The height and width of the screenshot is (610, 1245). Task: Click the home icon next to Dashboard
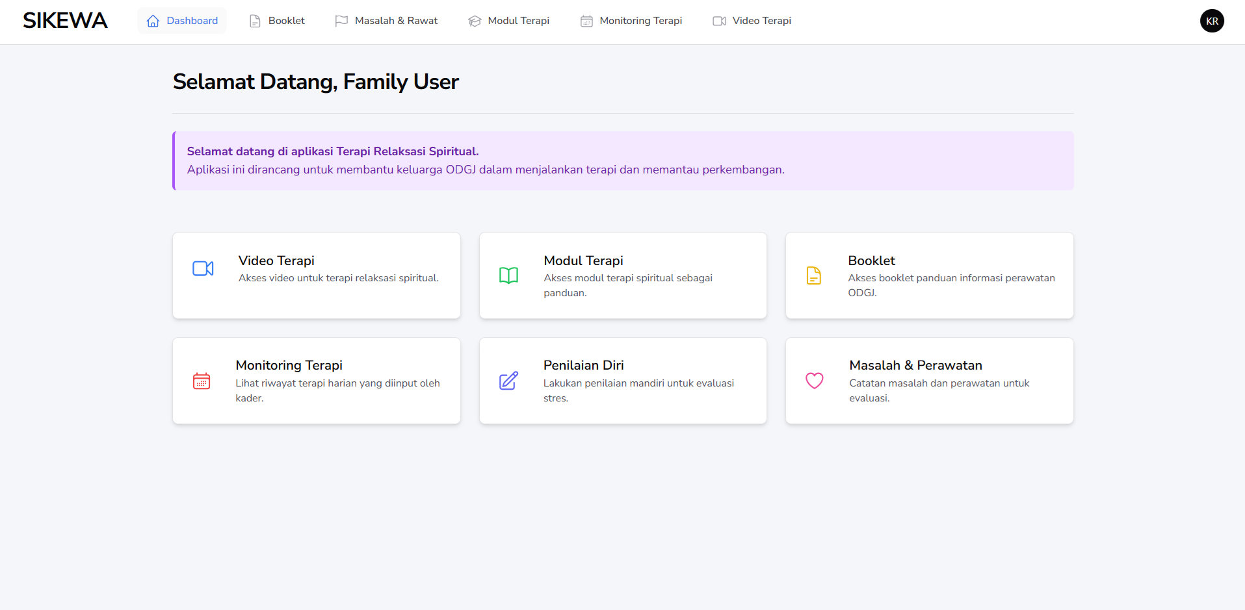153,21
